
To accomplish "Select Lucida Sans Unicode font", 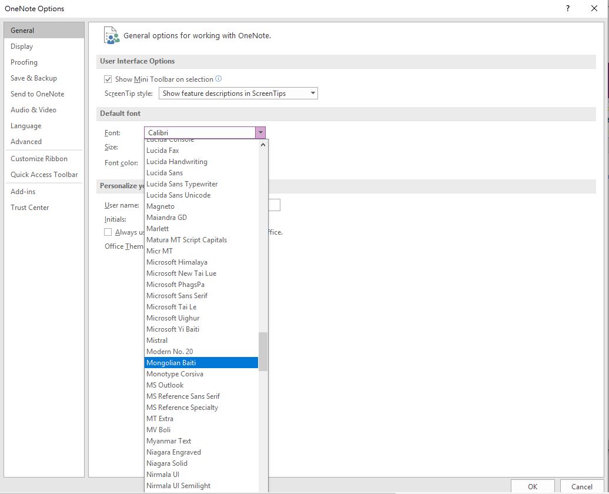I will coord(201,195).
